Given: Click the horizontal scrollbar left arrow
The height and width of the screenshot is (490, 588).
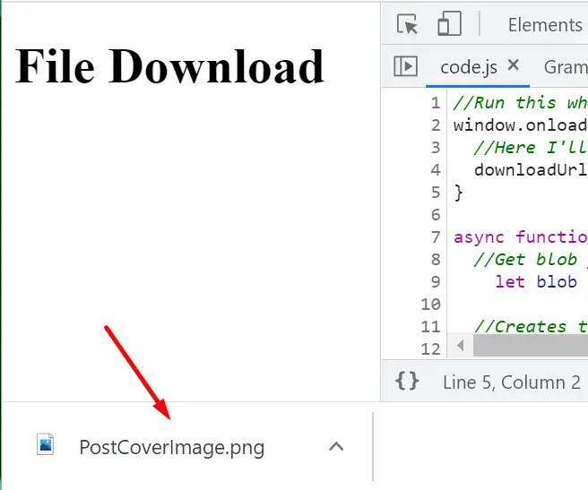Looking at the screenshot, I should pos(461,345).
